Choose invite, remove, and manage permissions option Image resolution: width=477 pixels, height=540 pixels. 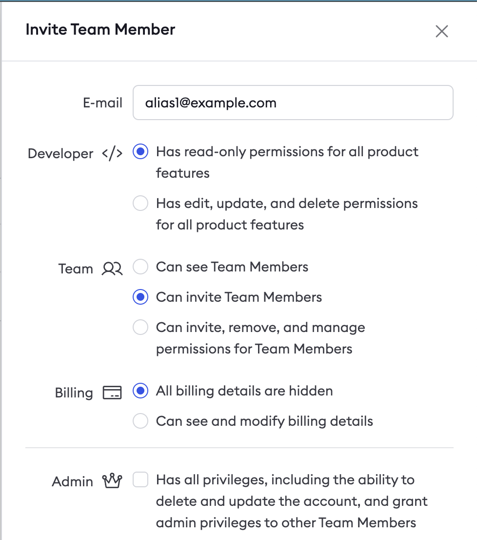coord(140,328)
